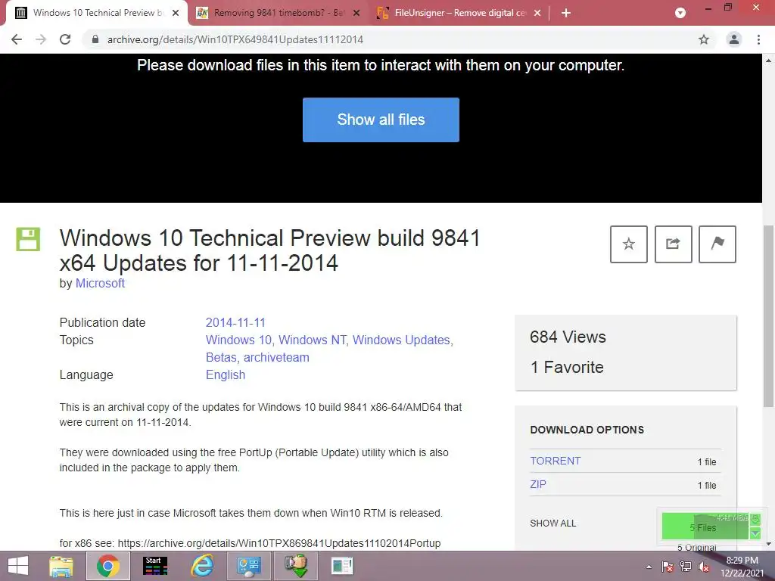The width and height of the screenshot is (775, 581).
Task: Open the document viewer taskbar icon
Action: 342,566
